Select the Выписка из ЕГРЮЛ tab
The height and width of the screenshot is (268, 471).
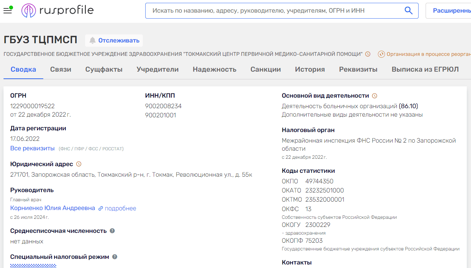425,69
